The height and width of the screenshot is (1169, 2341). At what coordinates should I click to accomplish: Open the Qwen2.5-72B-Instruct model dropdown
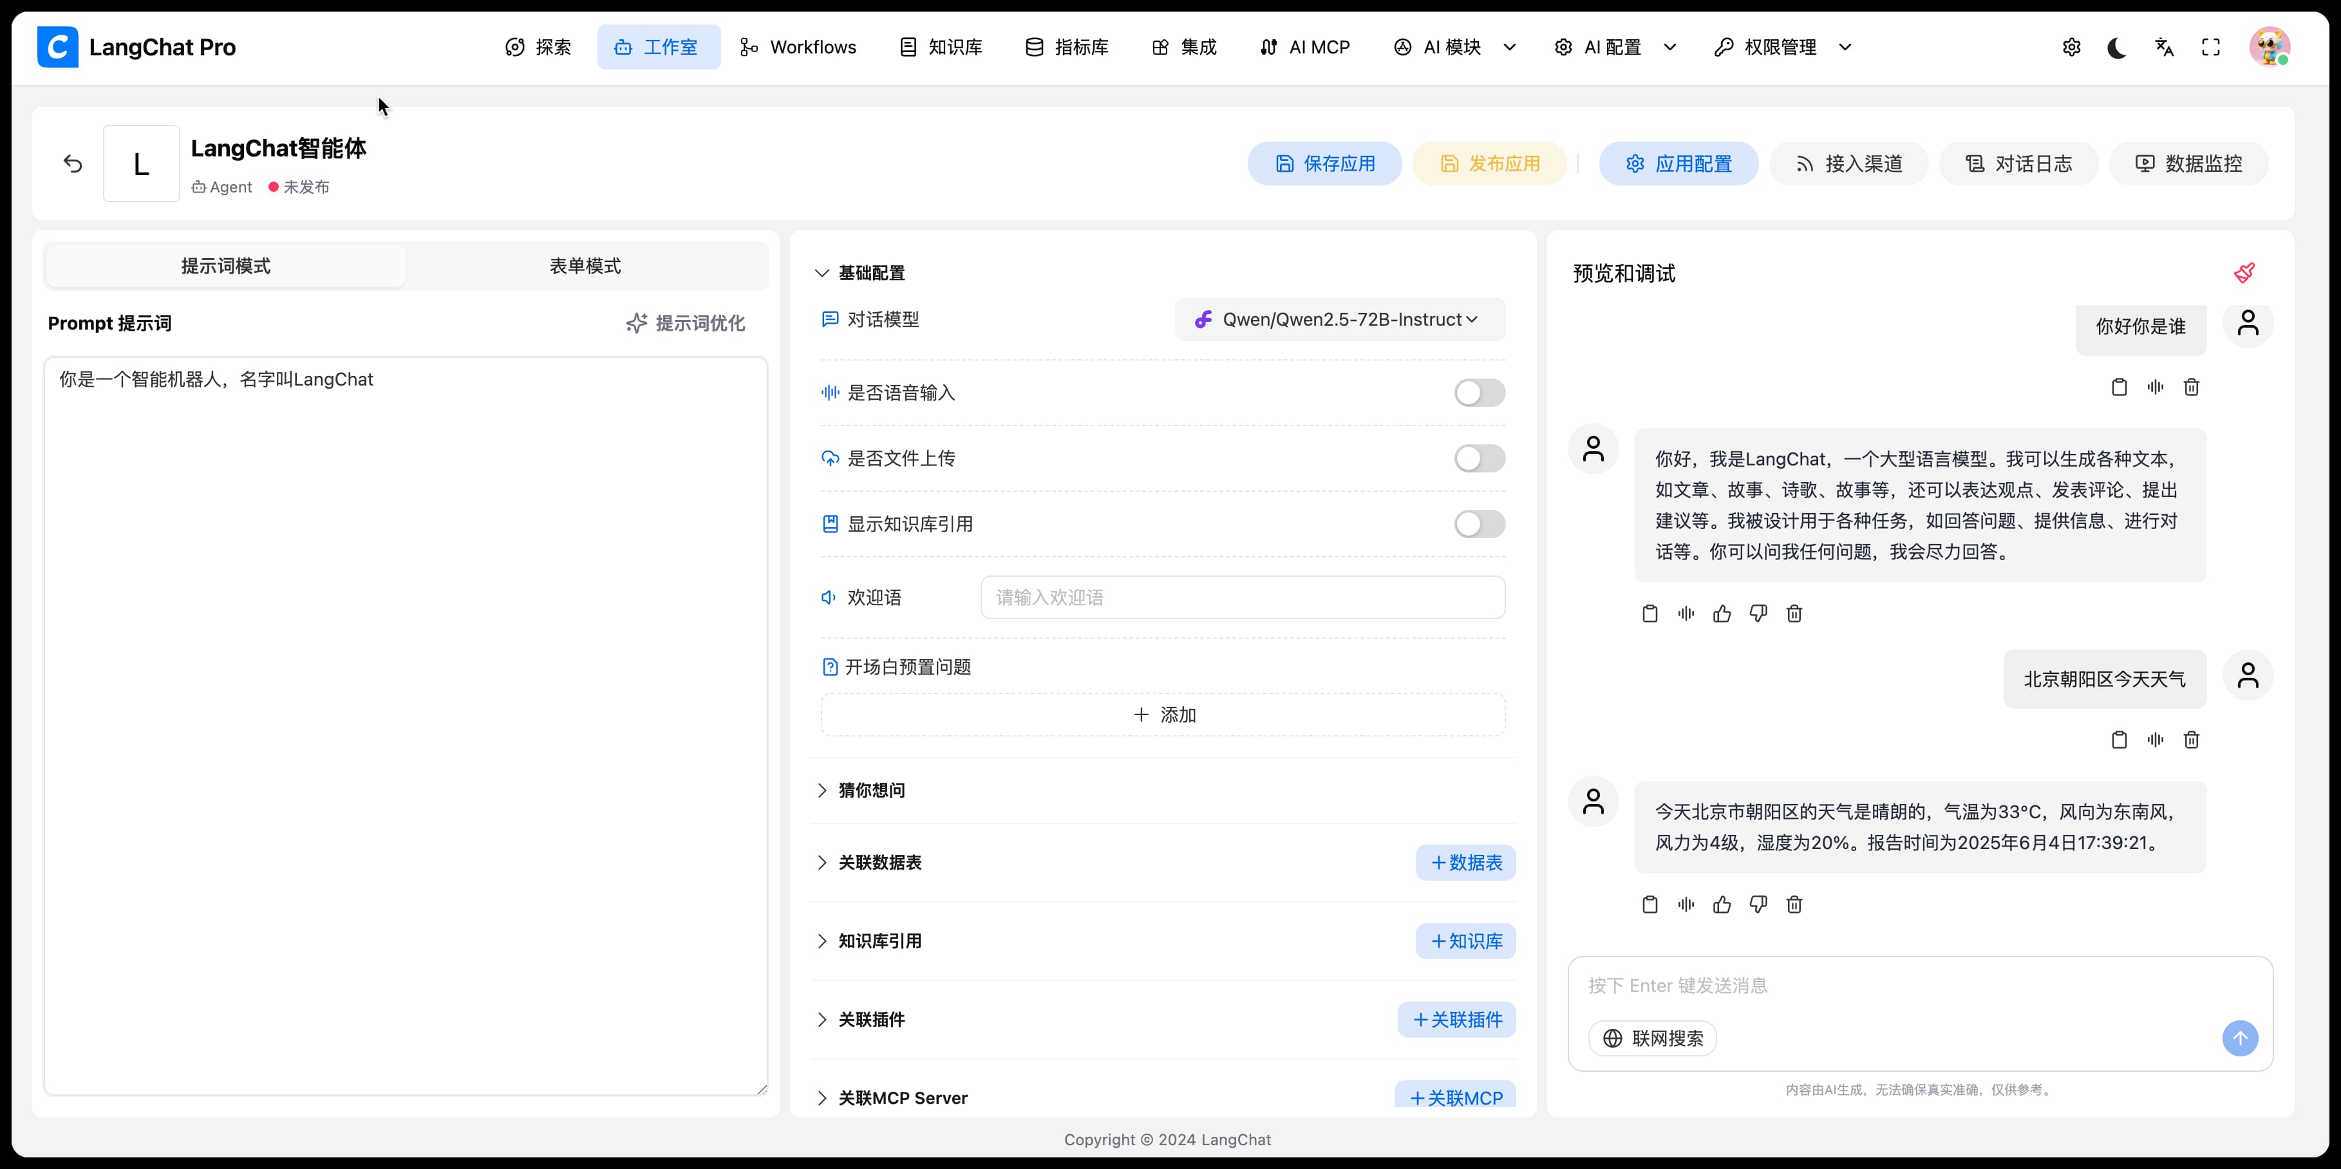coord(1340,320)
